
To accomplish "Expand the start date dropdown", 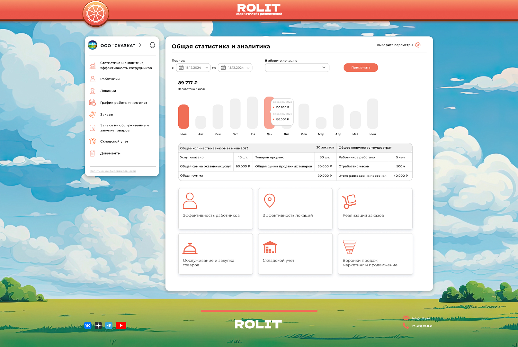I will (207, 68).
